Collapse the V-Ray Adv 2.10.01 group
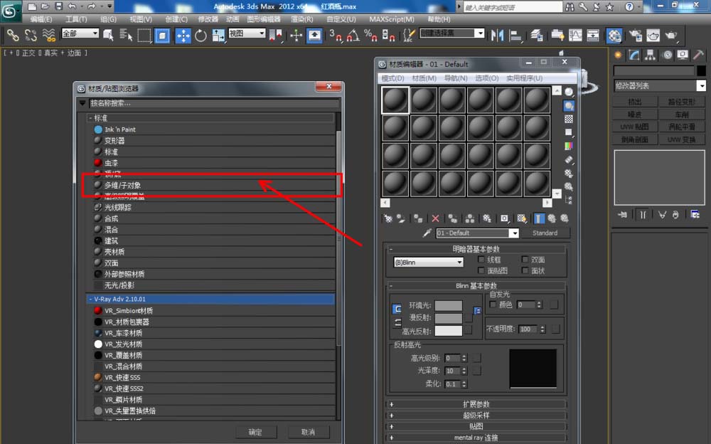The width and height of the screenshot is (711, 444). (91, 299)
